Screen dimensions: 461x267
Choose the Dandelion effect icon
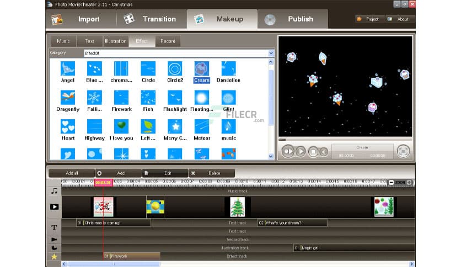pos(228,68)
